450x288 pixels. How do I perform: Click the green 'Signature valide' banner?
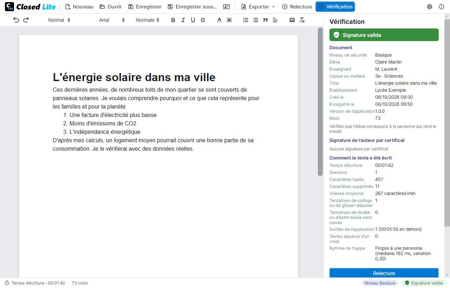384,35
